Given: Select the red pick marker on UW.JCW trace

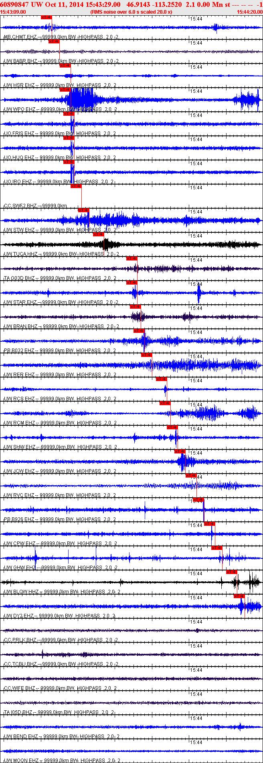Looking at the screenshot, I should coord(180,451).
